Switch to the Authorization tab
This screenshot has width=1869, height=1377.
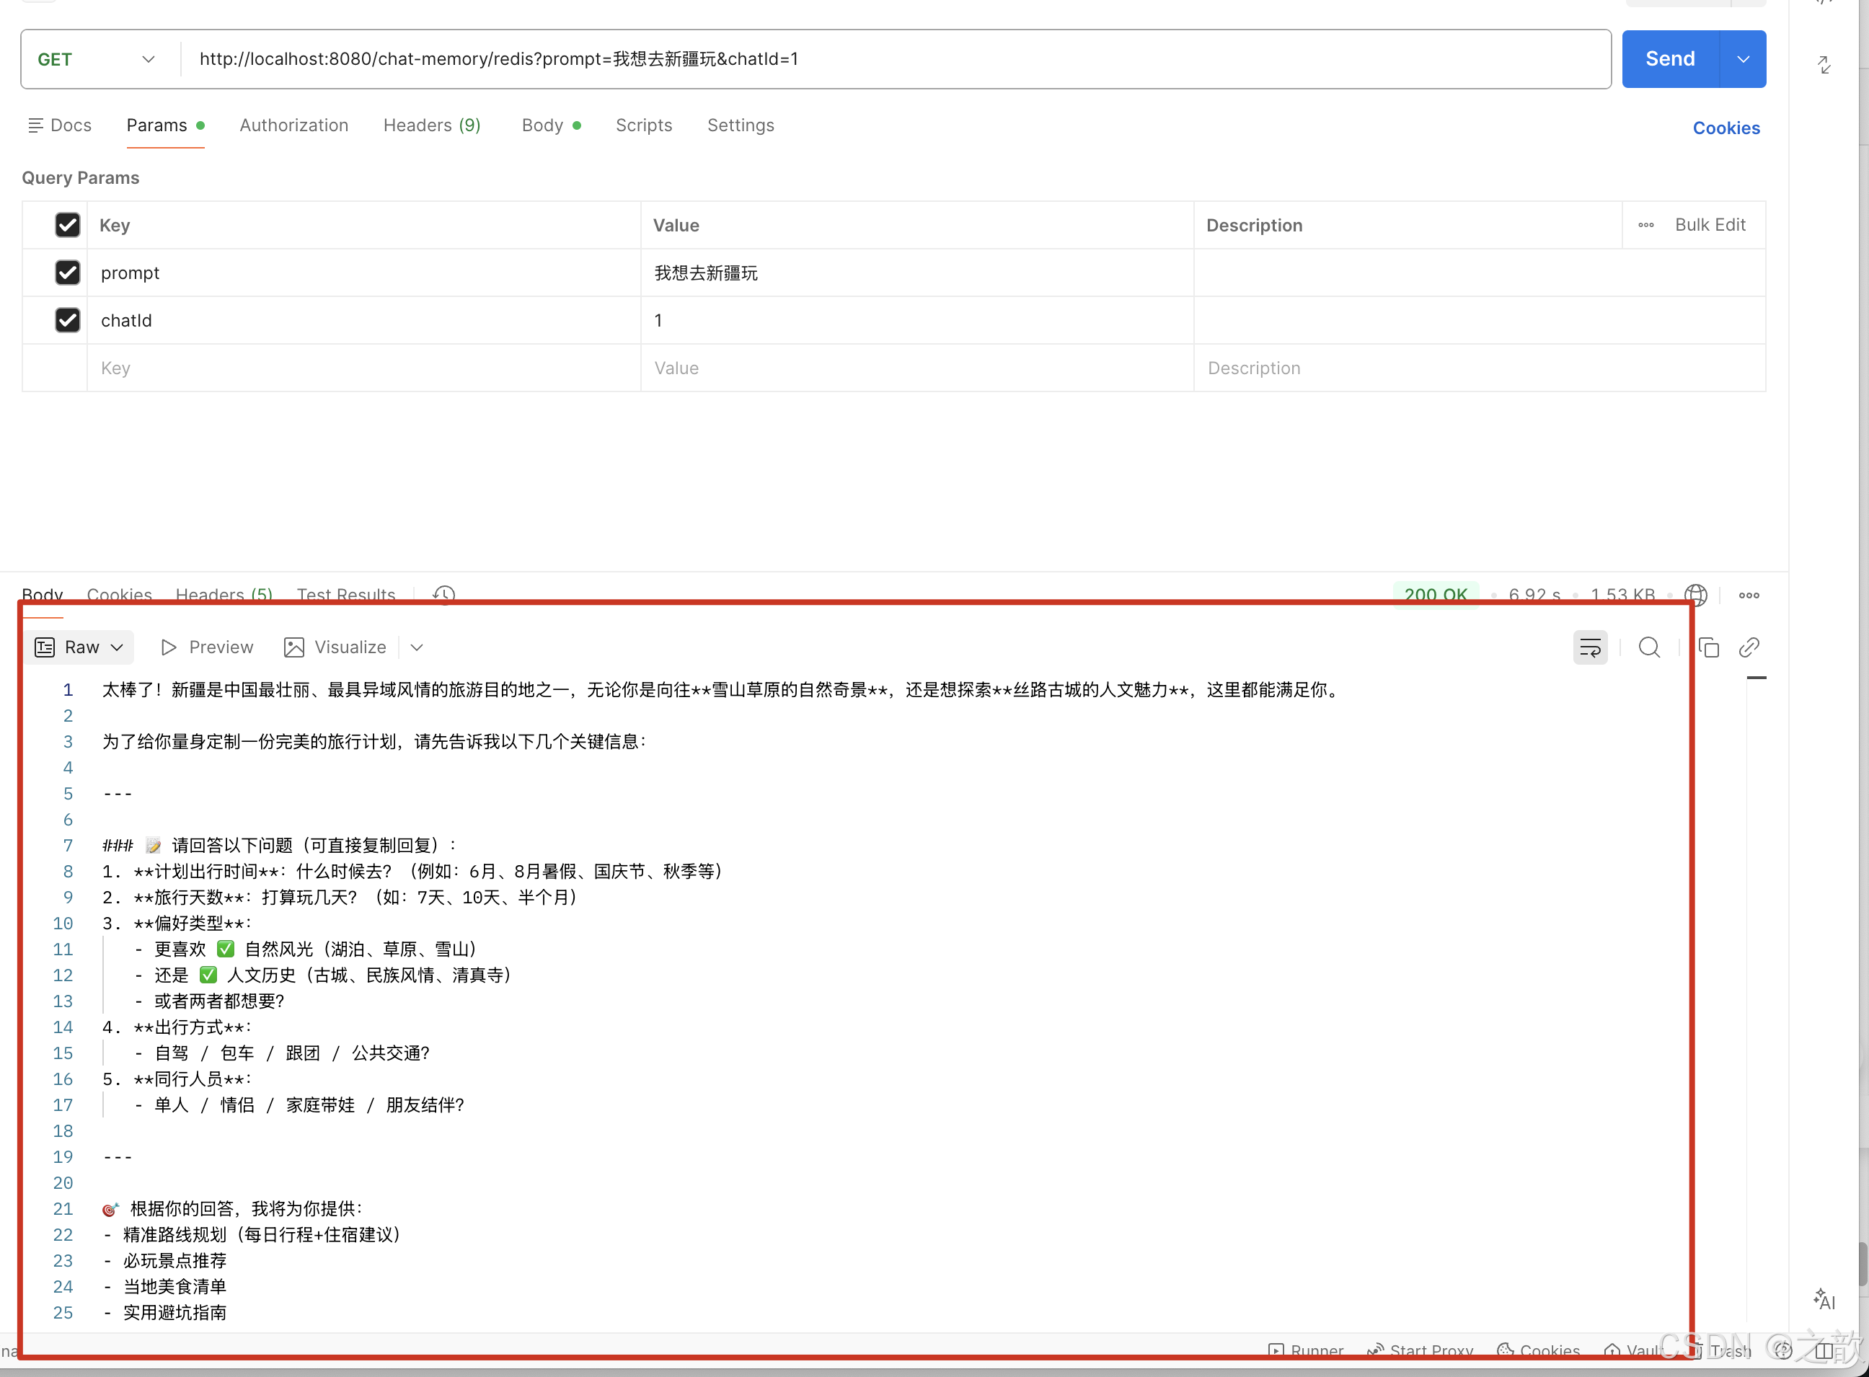[293, 125]
